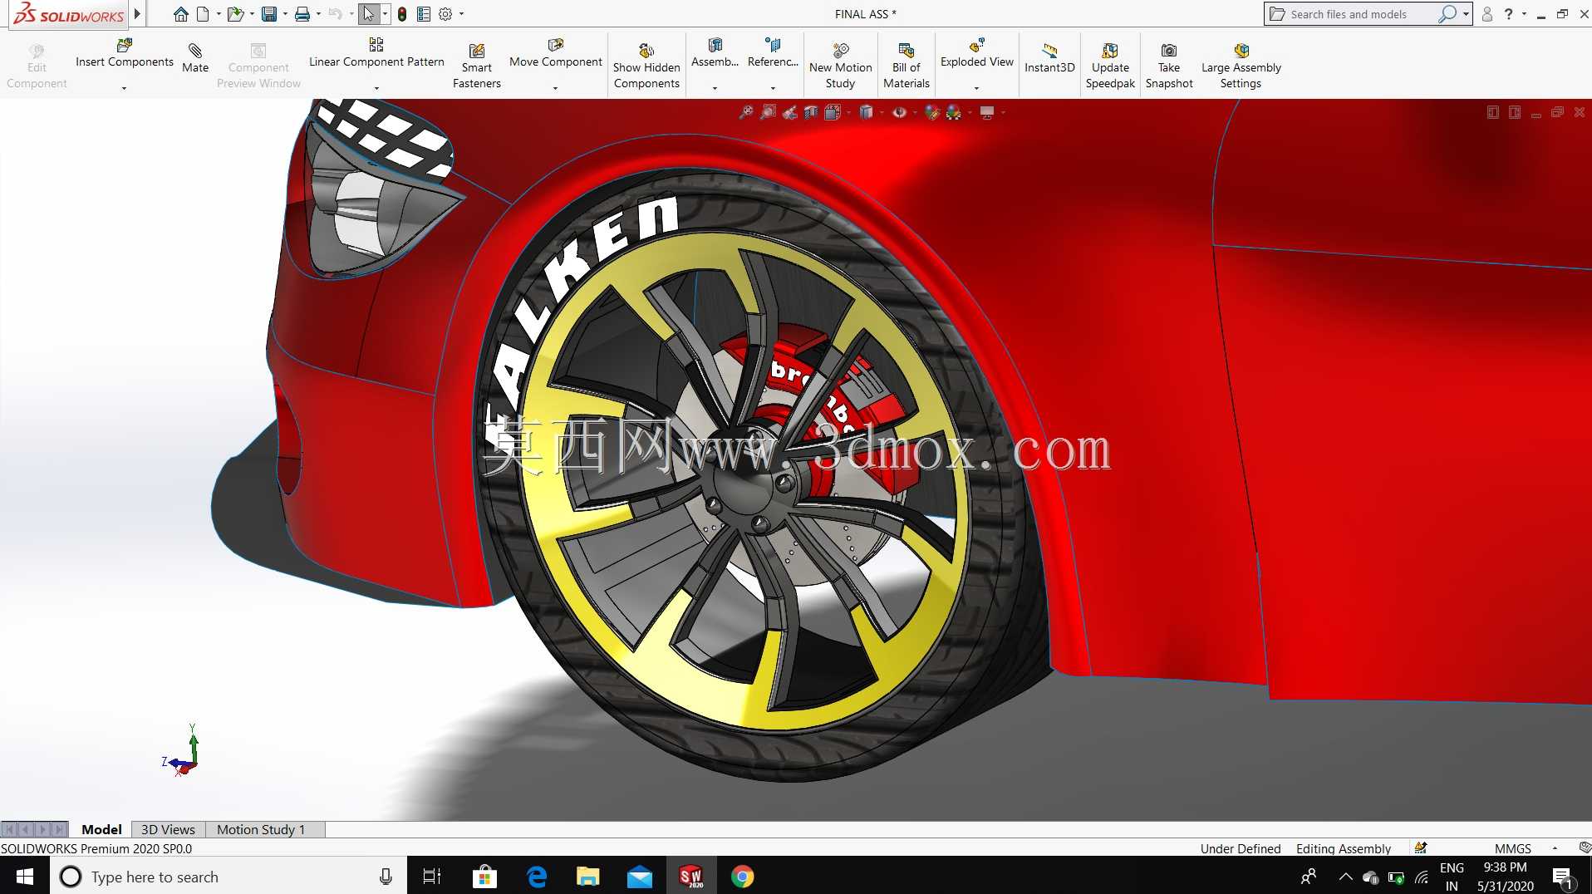1592x894 pixels.
Task: Open Linear Component Pattern tool
Action: (376, 53)
